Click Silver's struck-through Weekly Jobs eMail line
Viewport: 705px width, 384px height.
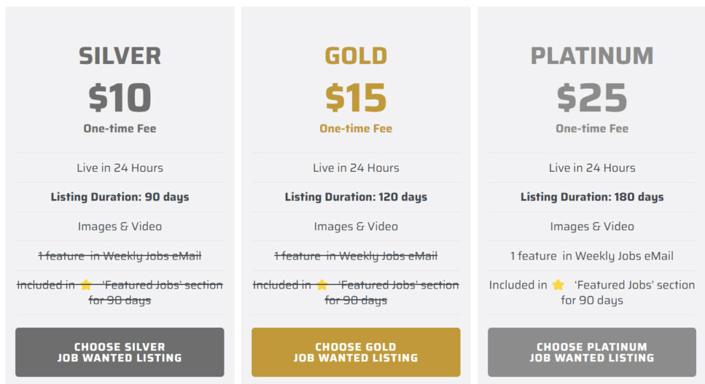[120, 256]
